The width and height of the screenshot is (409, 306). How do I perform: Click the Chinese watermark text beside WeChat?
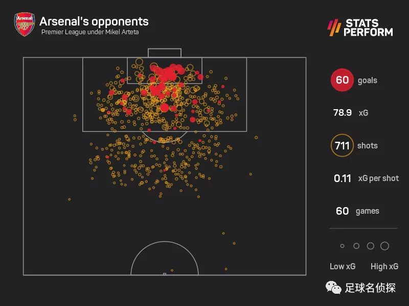point(370,288)
